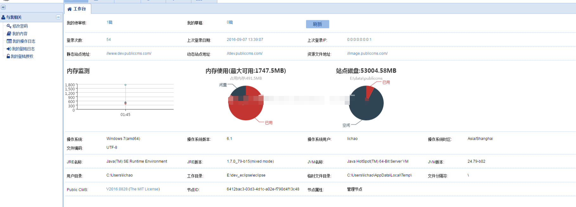
Task: Click the 占用内存:491.5MB subtitle
Action: pyautogui.click(x=246, y=78)
